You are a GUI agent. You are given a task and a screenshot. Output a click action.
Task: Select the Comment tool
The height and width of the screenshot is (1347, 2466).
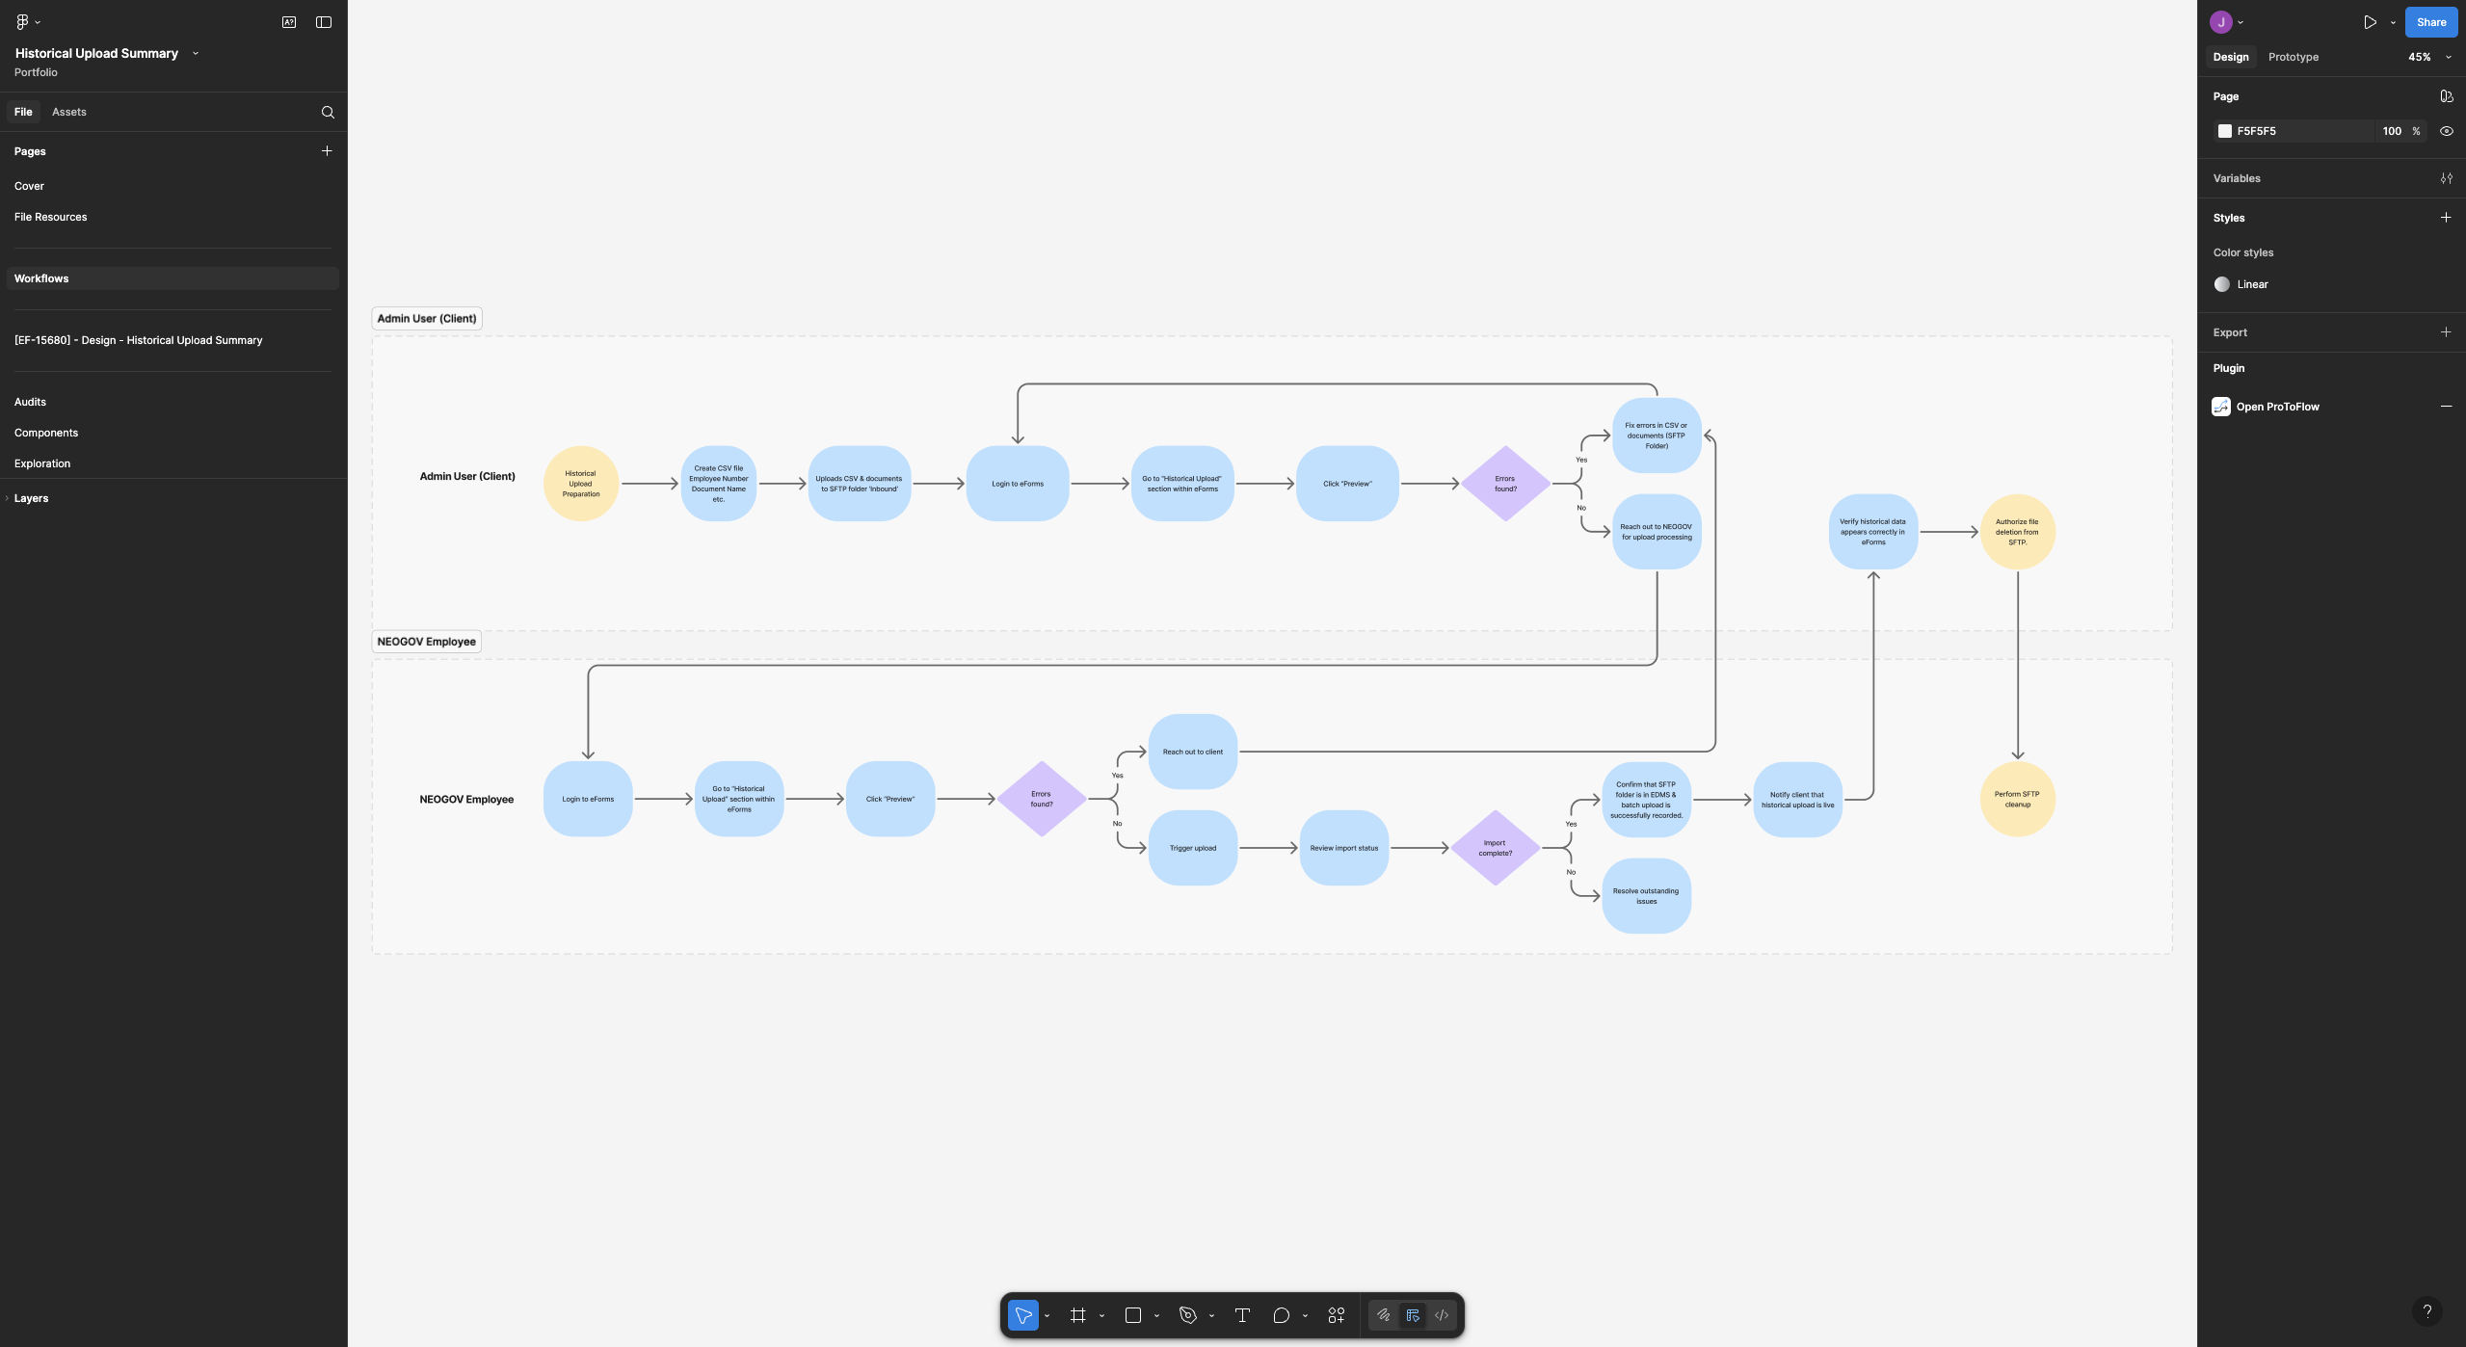click(x=1281, y=1314)
